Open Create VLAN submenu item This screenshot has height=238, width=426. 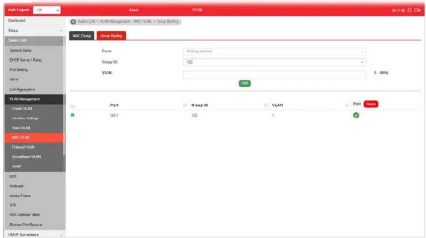[x=22, y=109]
